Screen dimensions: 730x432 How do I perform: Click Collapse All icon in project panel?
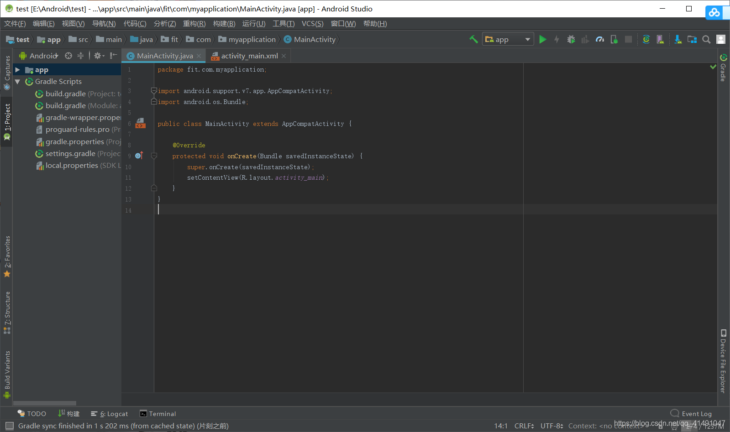[x=80, y=56]
